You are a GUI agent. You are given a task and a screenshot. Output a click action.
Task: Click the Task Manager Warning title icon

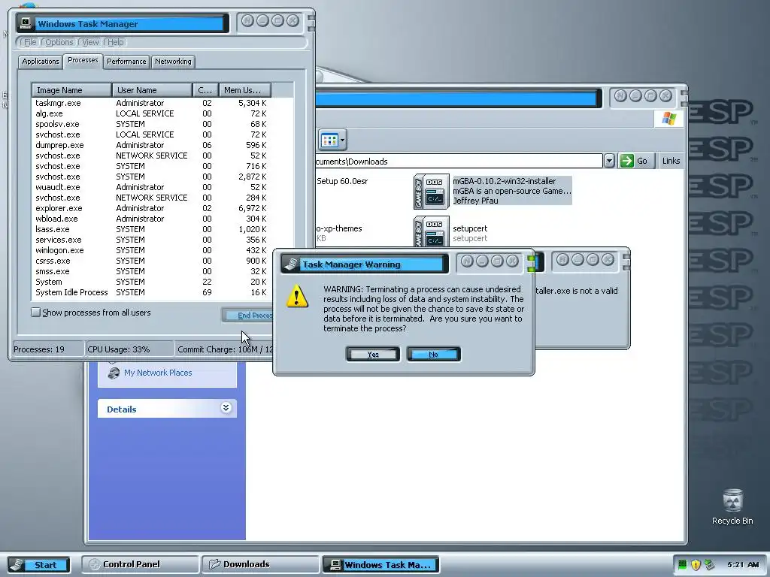point(291,264)
